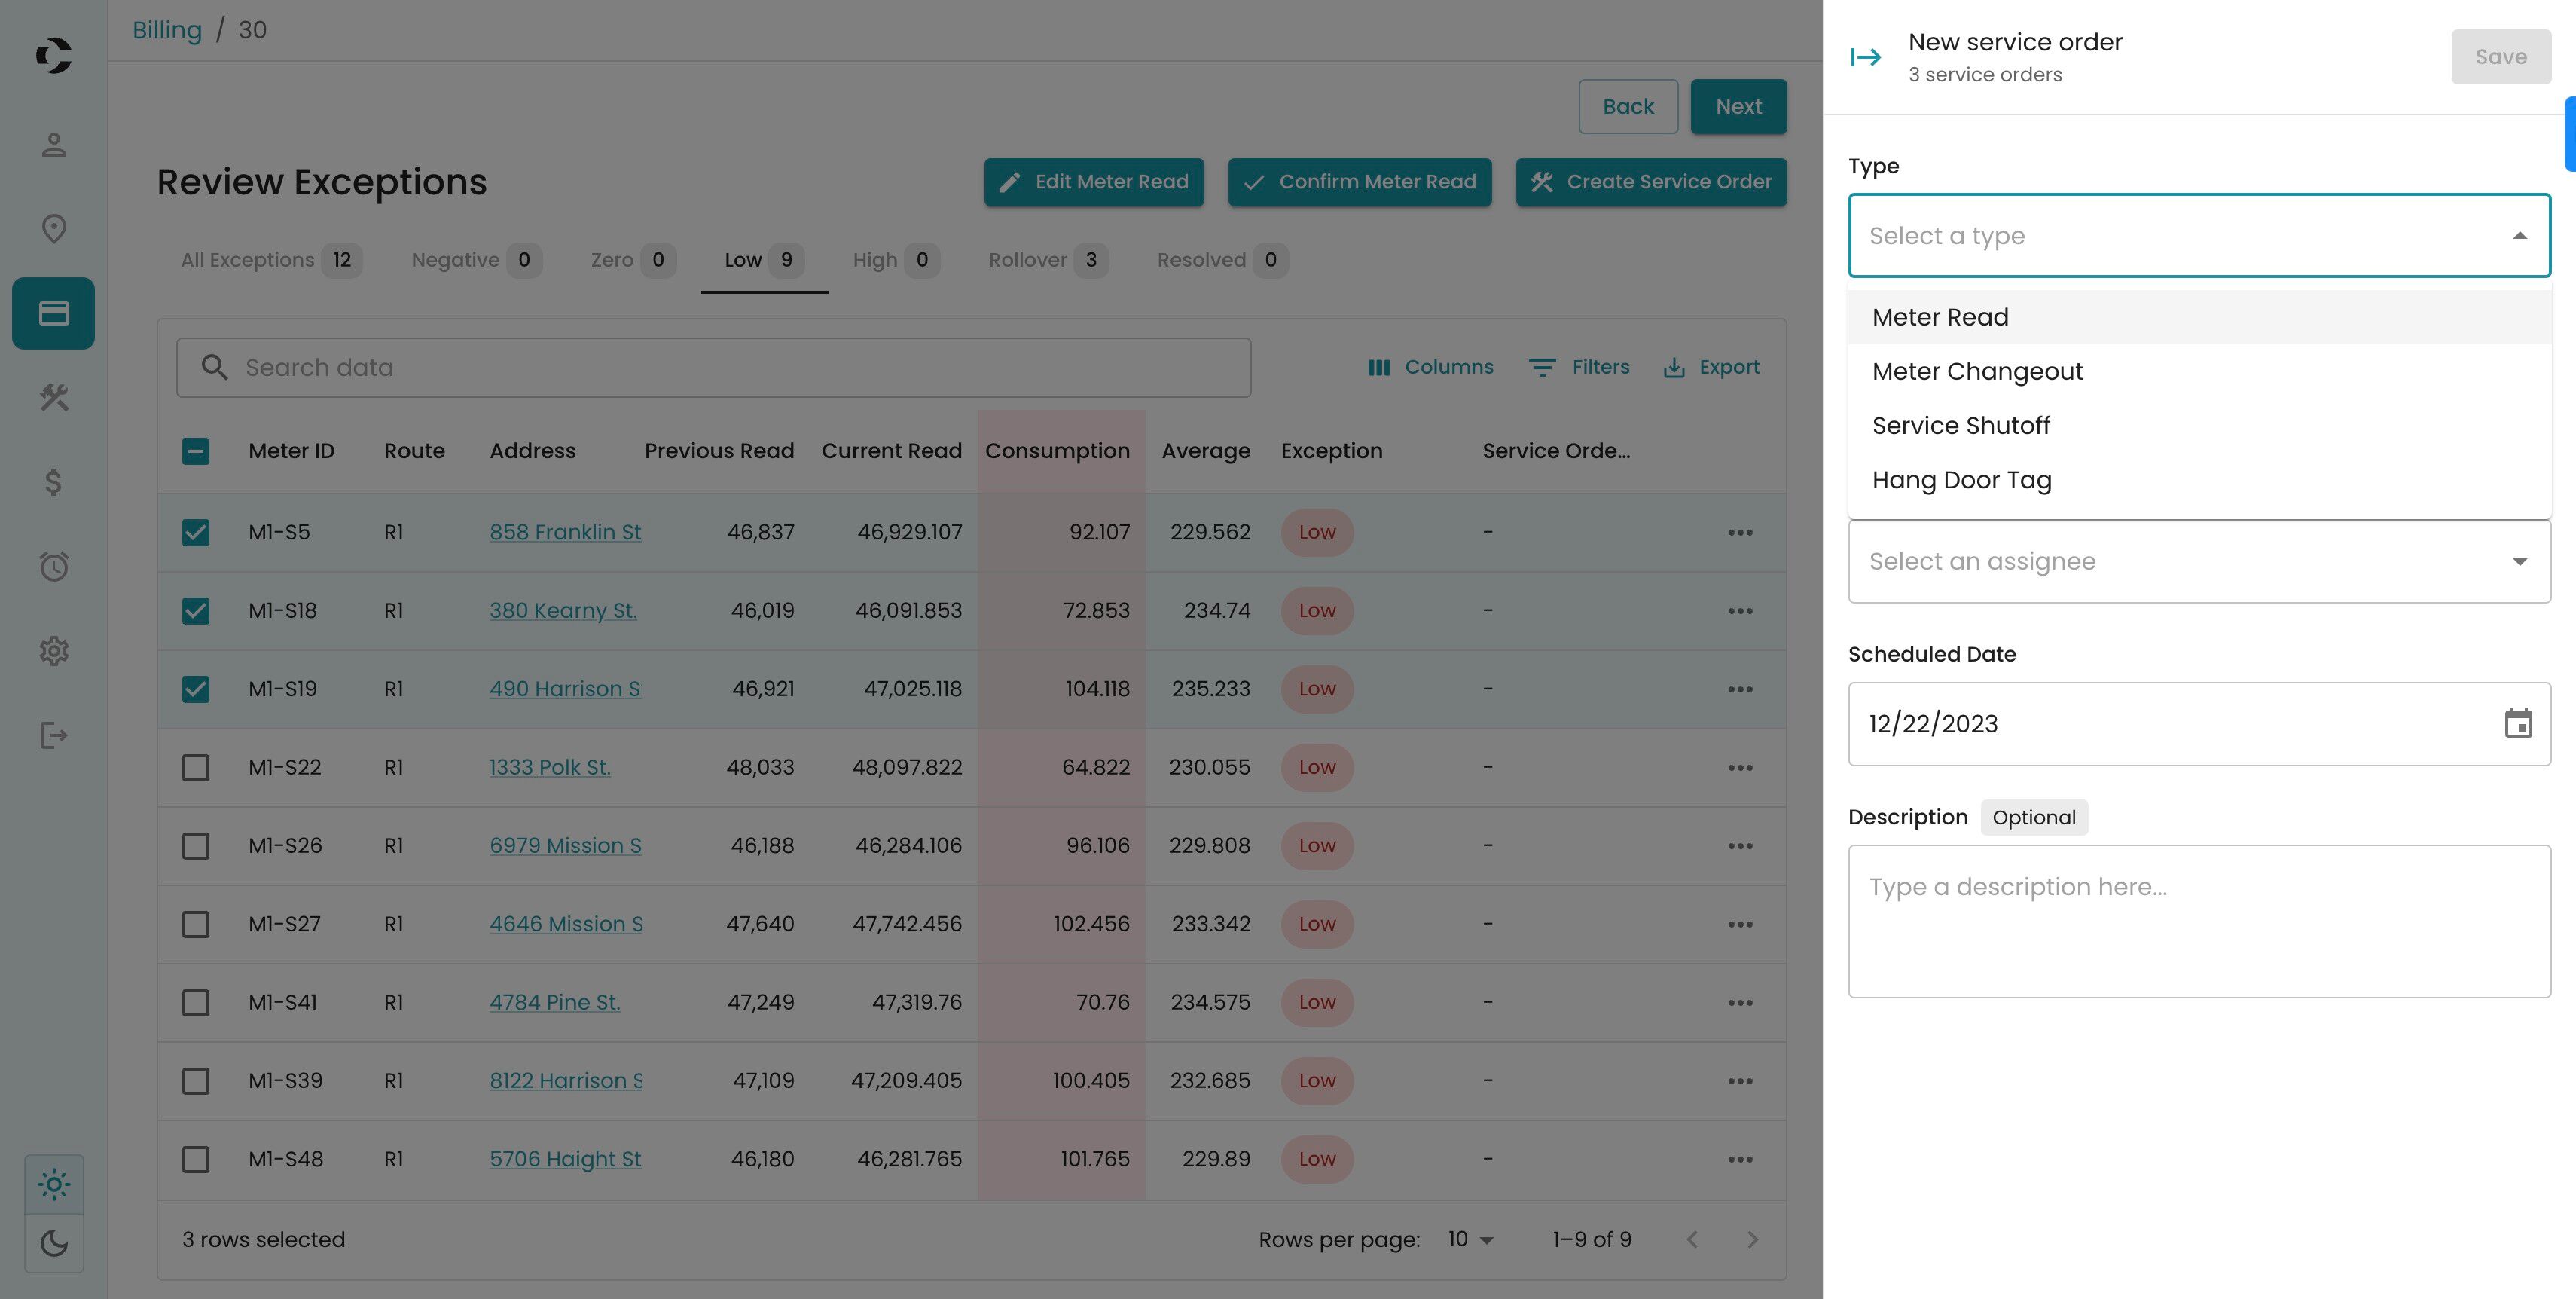
Task: Expand the Select an assignee dropdown
Action: [x=2198, y=561]
